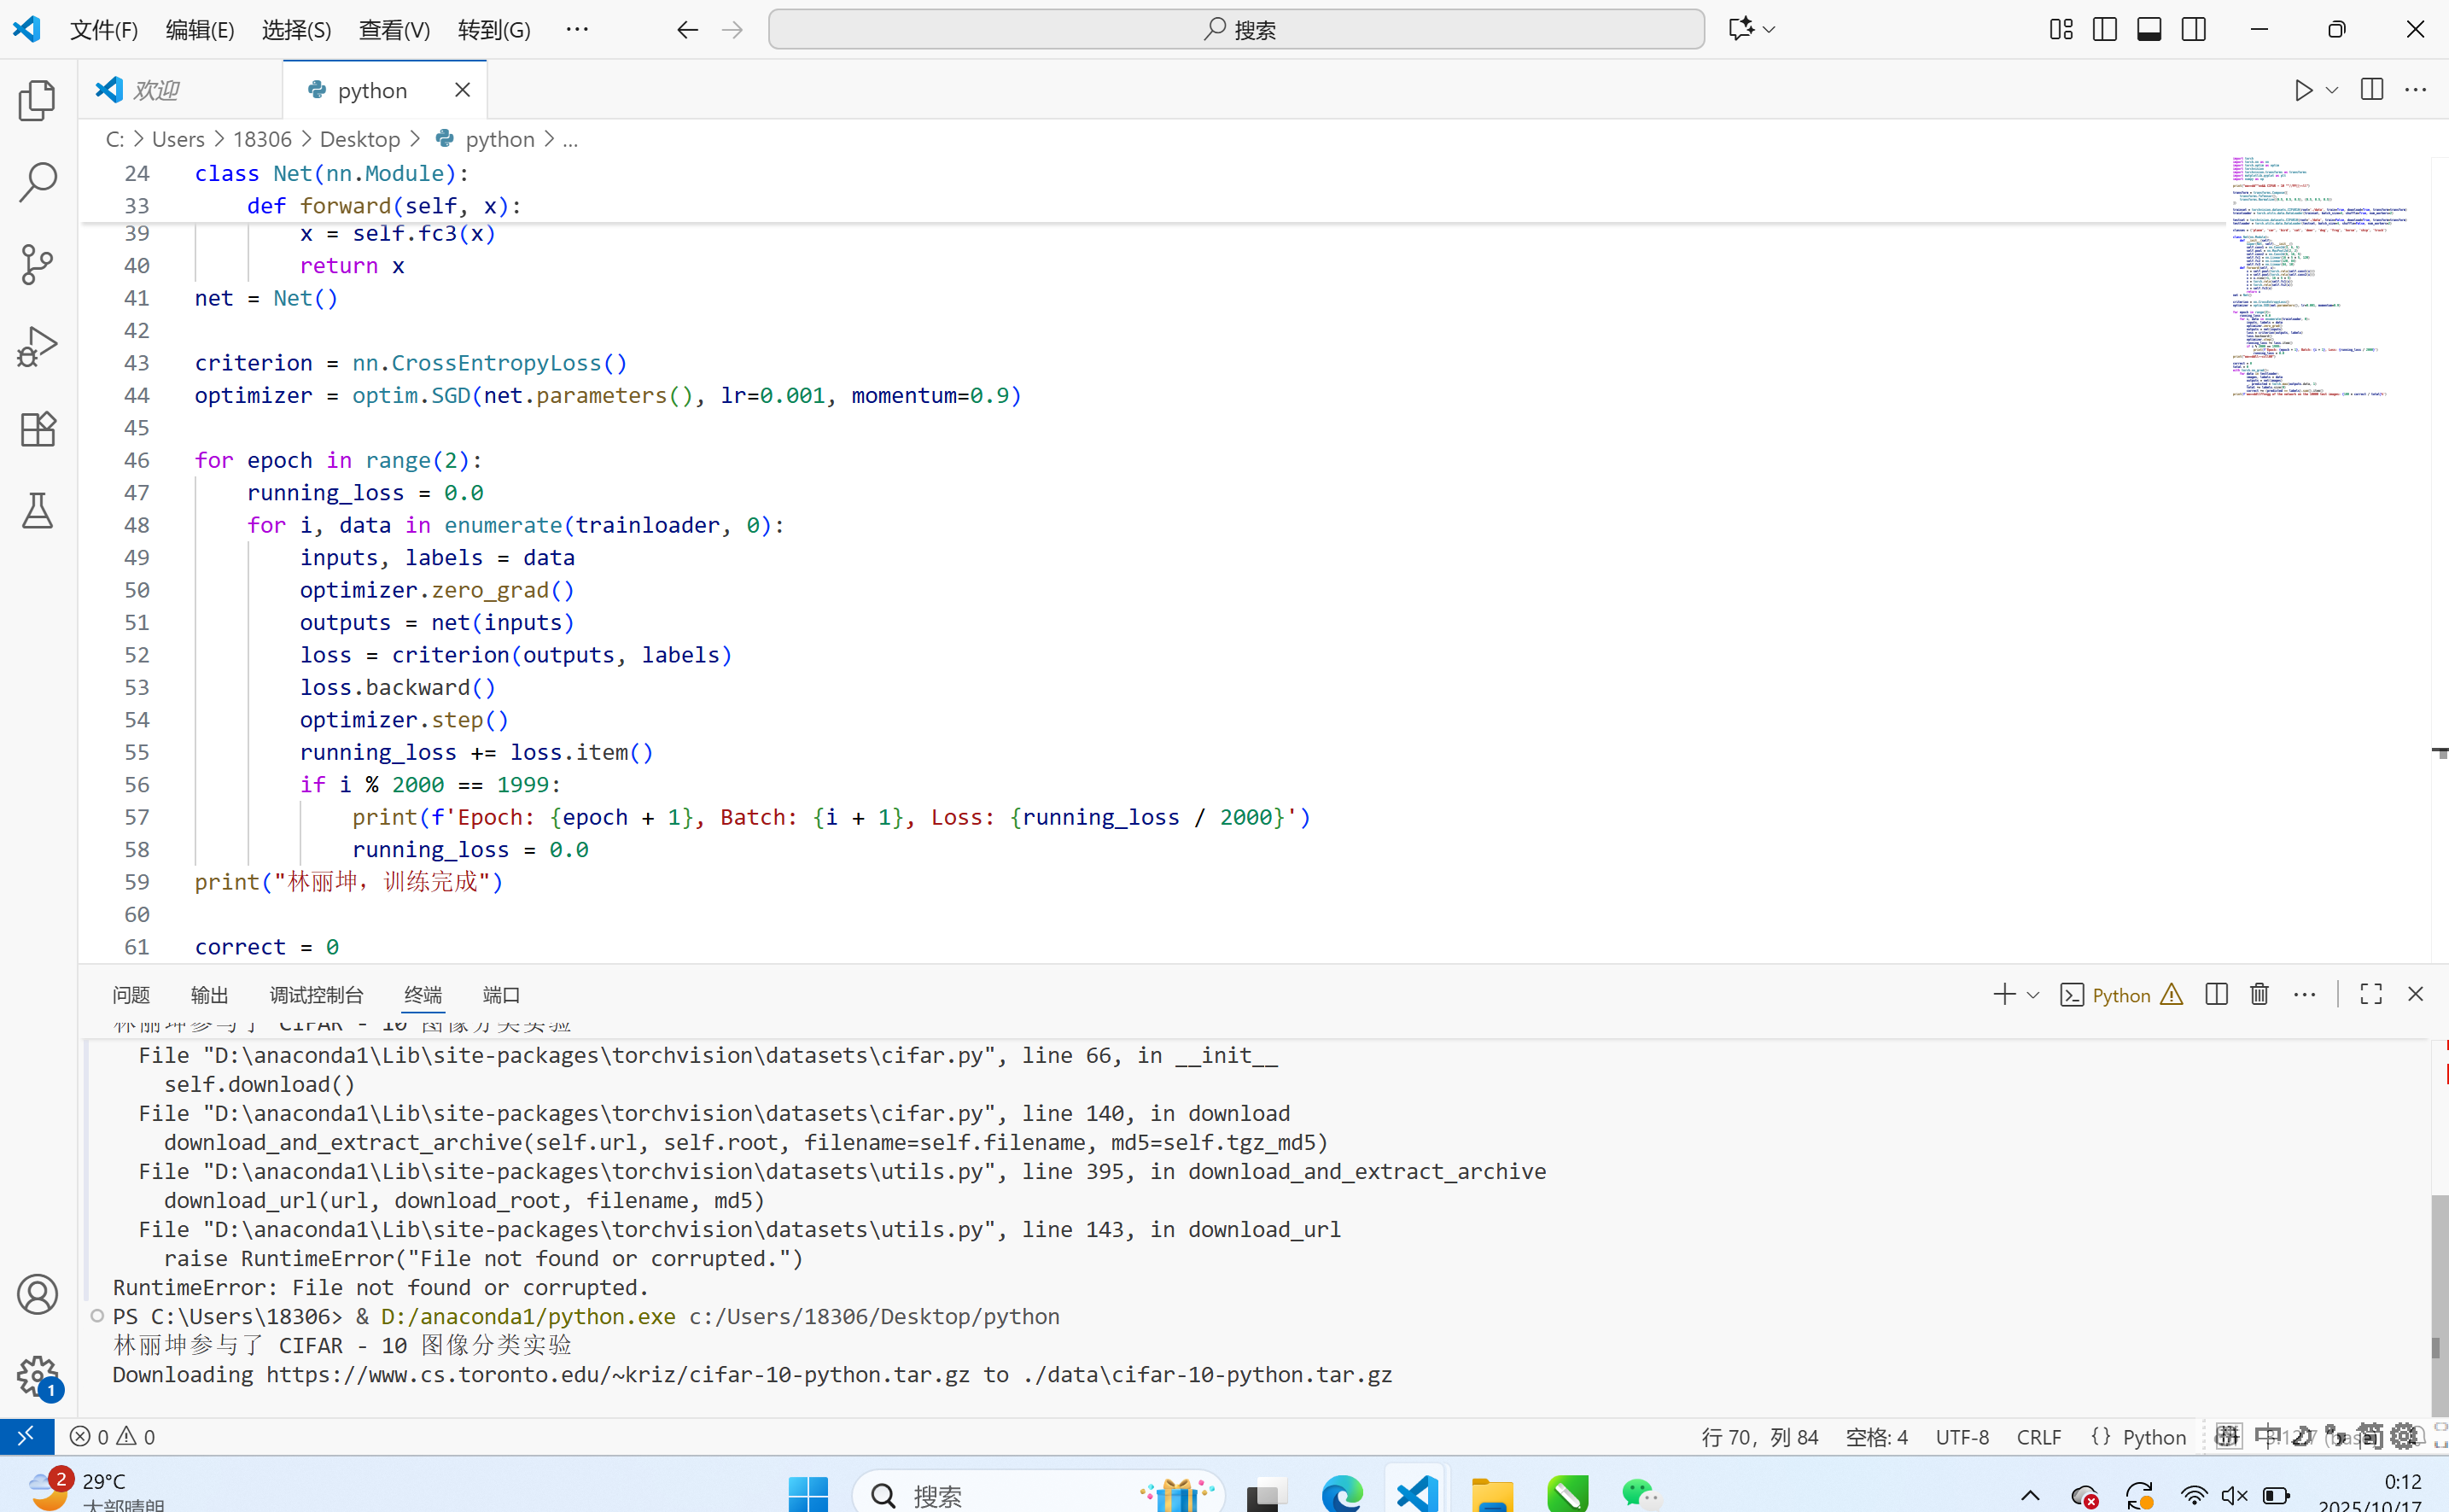Toggle the primary side bar visibility
Viewport: 2449px width, 1512px height.
click(x=2104, y=29)
